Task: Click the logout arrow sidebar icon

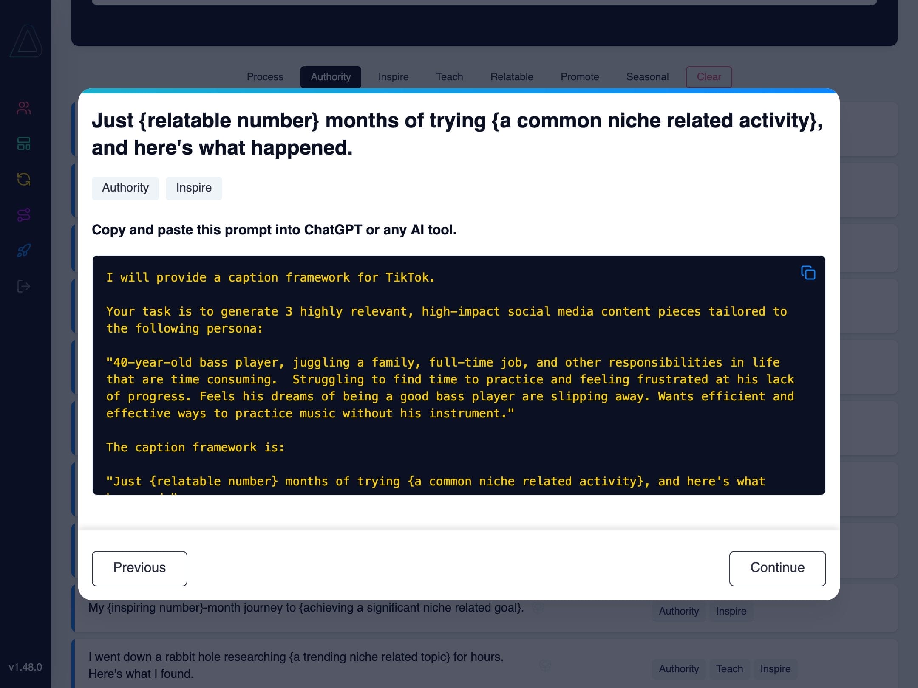Action: 24,286
